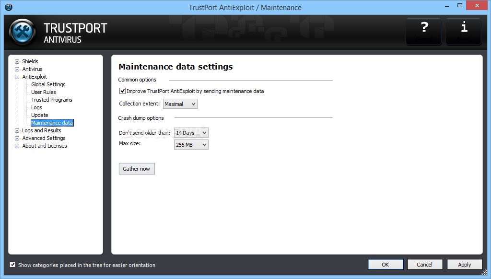Open the About info icon

[x=464, y=31]
